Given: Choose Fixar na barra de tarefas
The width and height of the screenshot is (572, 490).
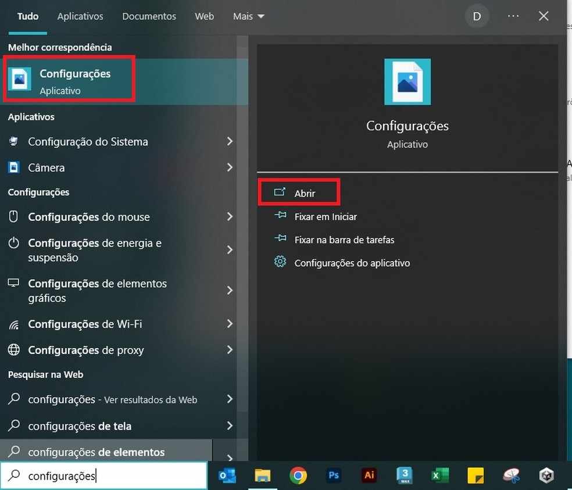Looking at the screenshot, I should [344, 239].
